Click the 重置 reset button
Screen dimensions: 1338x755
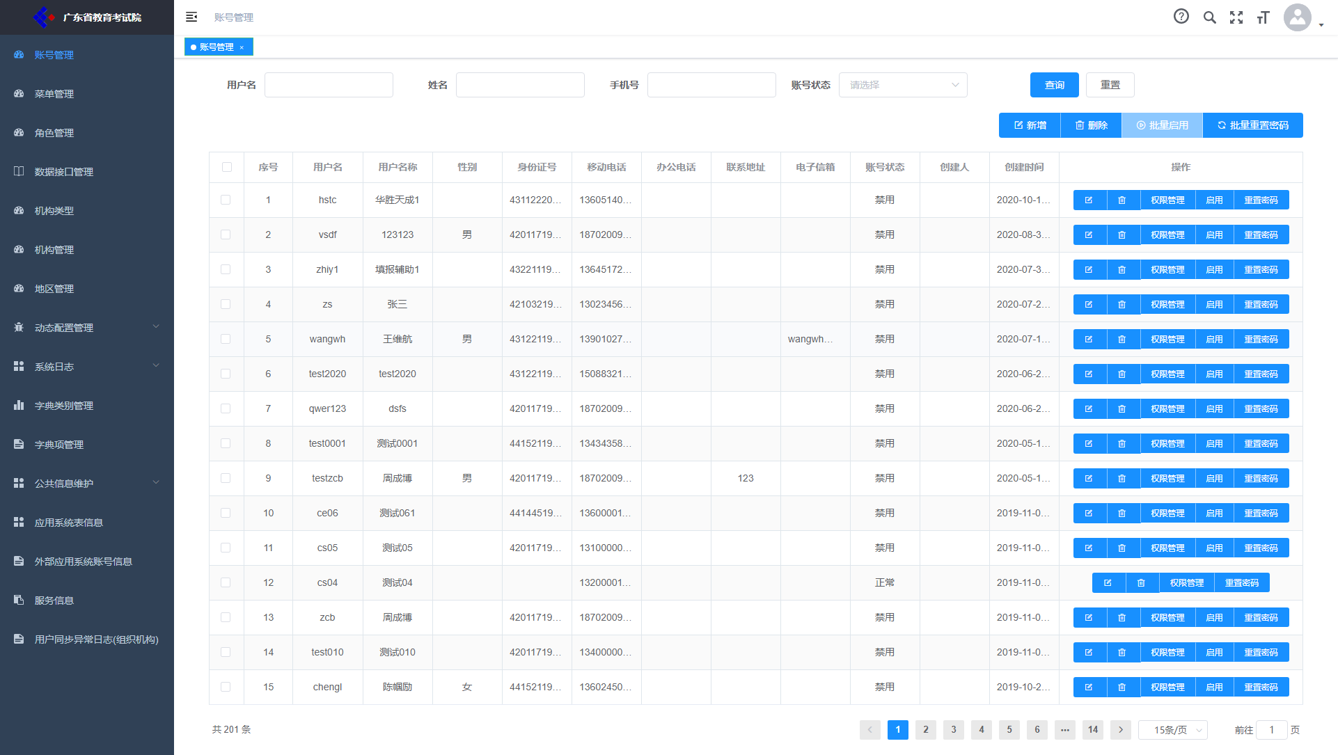(x=1110, y=85)
